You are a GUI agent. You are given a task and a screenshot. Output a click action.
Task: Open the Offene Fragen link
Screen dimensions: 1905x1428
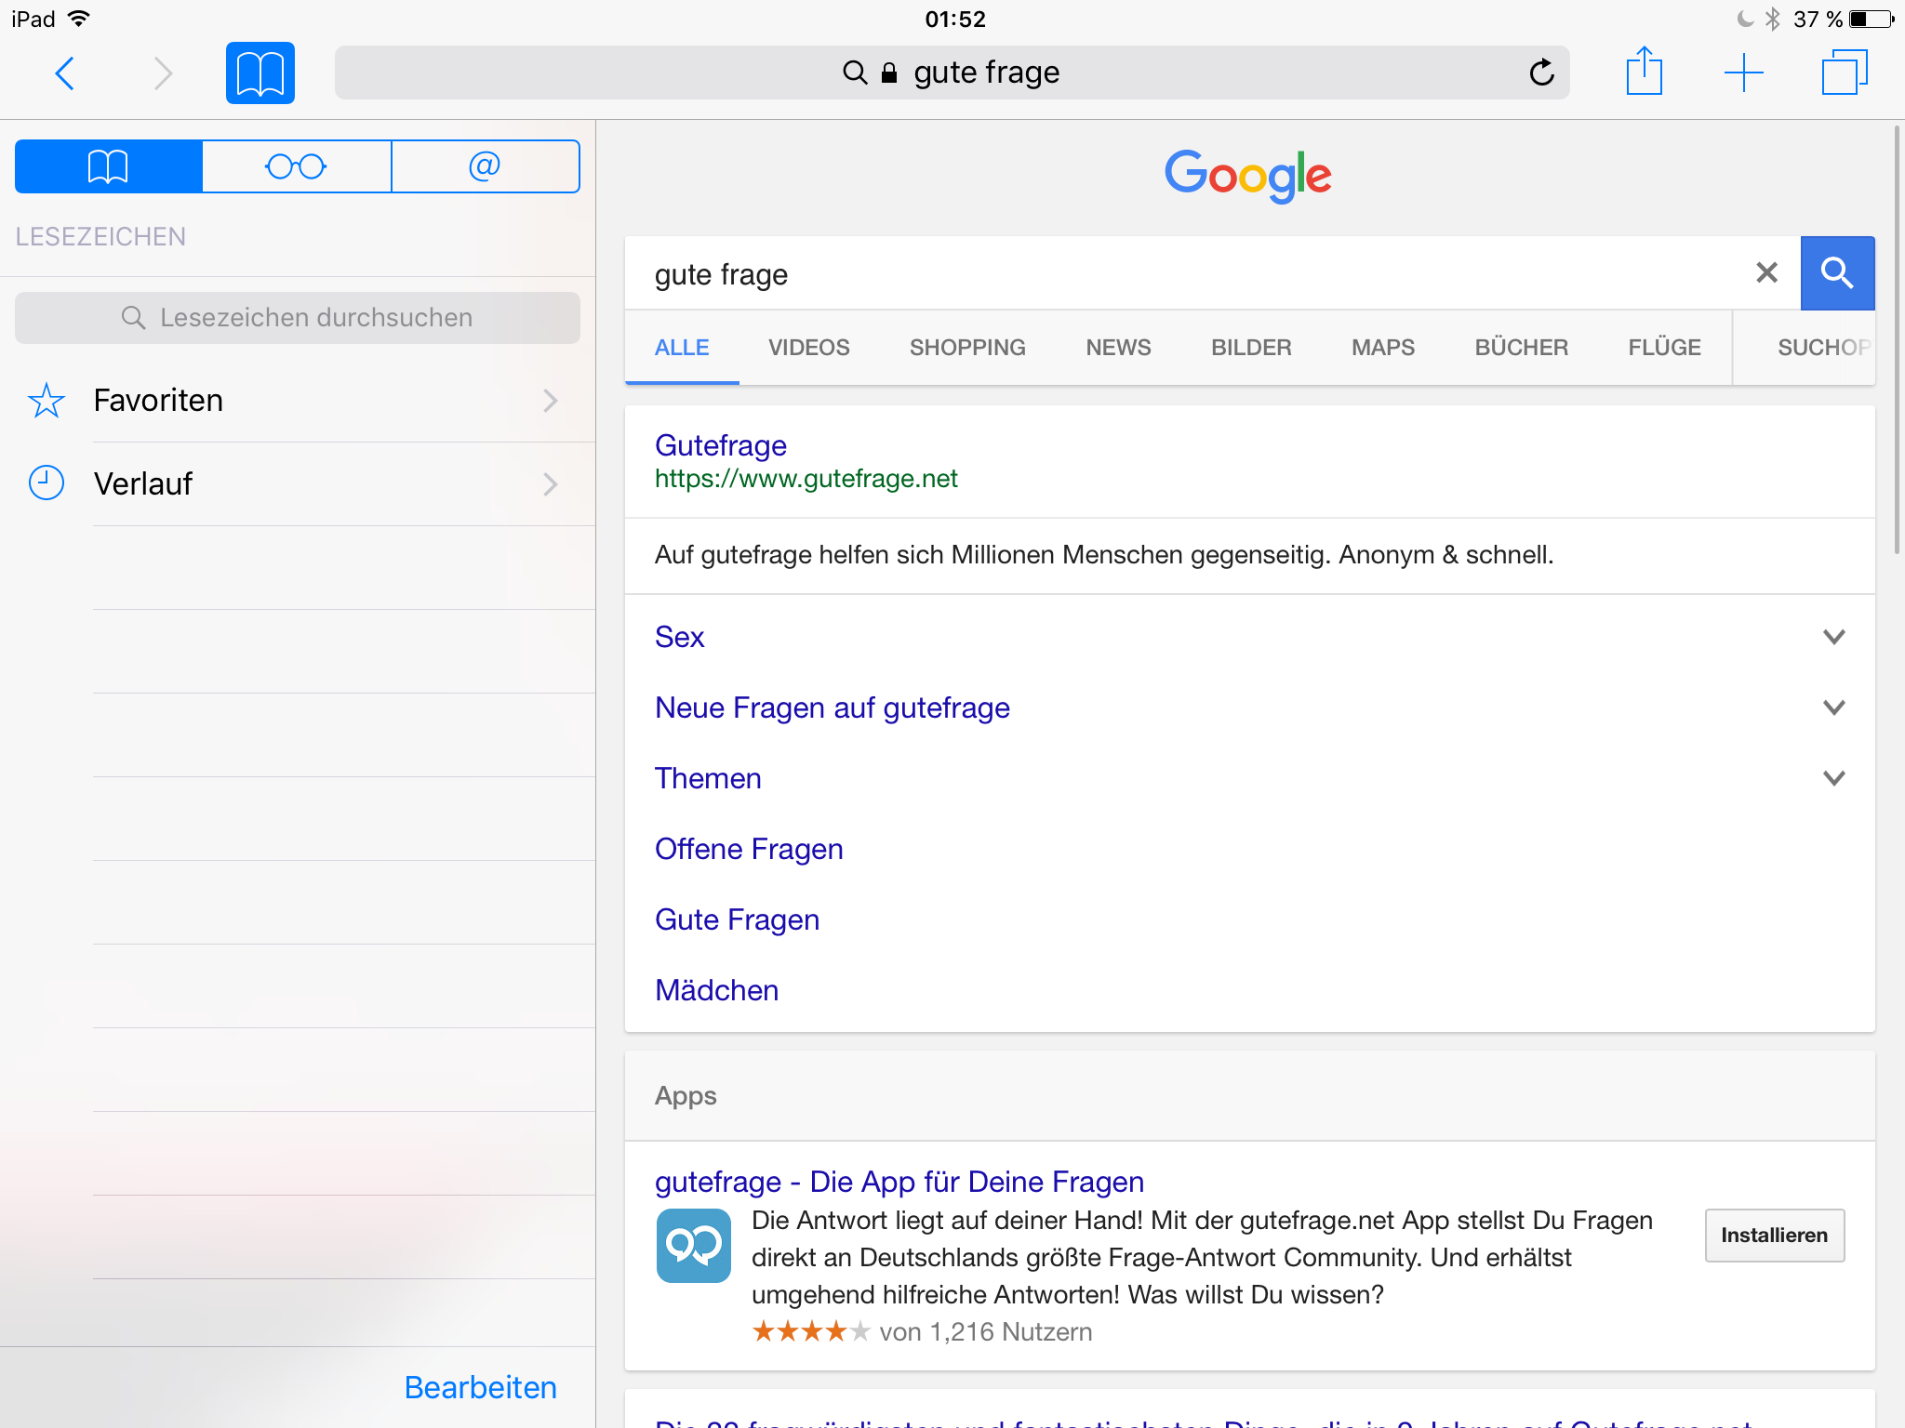(749, 849)
